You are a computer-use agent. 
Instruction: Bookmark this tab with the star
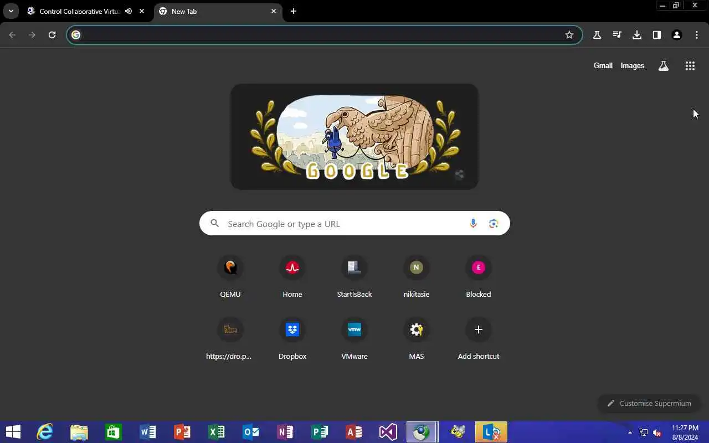coord(569,35)
